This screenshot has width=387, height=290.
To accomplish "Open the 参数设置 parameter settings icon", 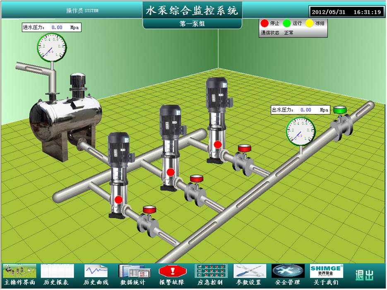I will click(x=250, y=271).
